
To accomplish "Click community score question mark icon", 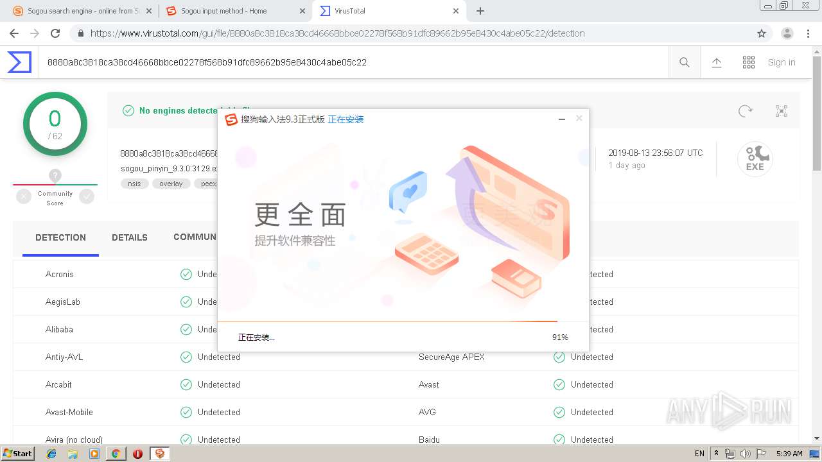I will click(55, 176).
